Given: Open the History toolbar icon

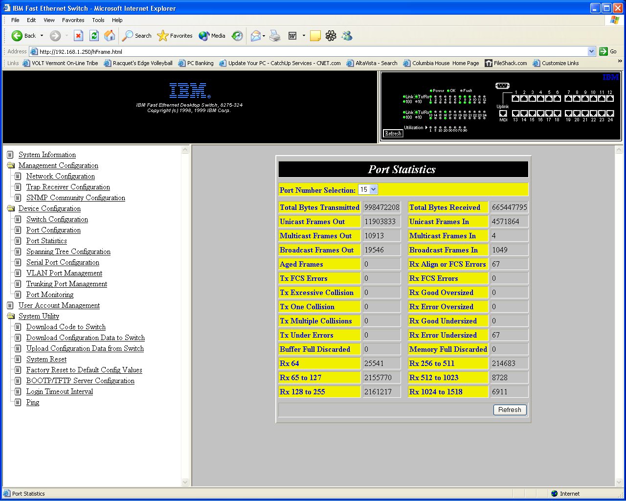Looking at the screenshot, I should tap(237, 36).
